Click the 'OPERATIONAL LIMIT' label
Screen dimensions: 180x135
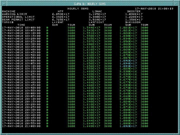coord(18,17)
